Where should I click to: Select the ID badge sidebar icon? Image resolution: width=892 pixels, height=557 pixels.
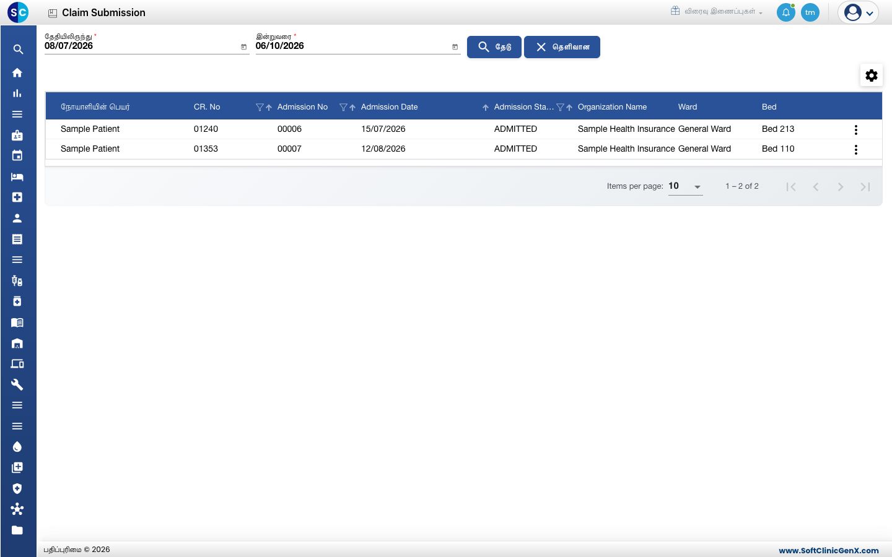(x=17, y=135)
